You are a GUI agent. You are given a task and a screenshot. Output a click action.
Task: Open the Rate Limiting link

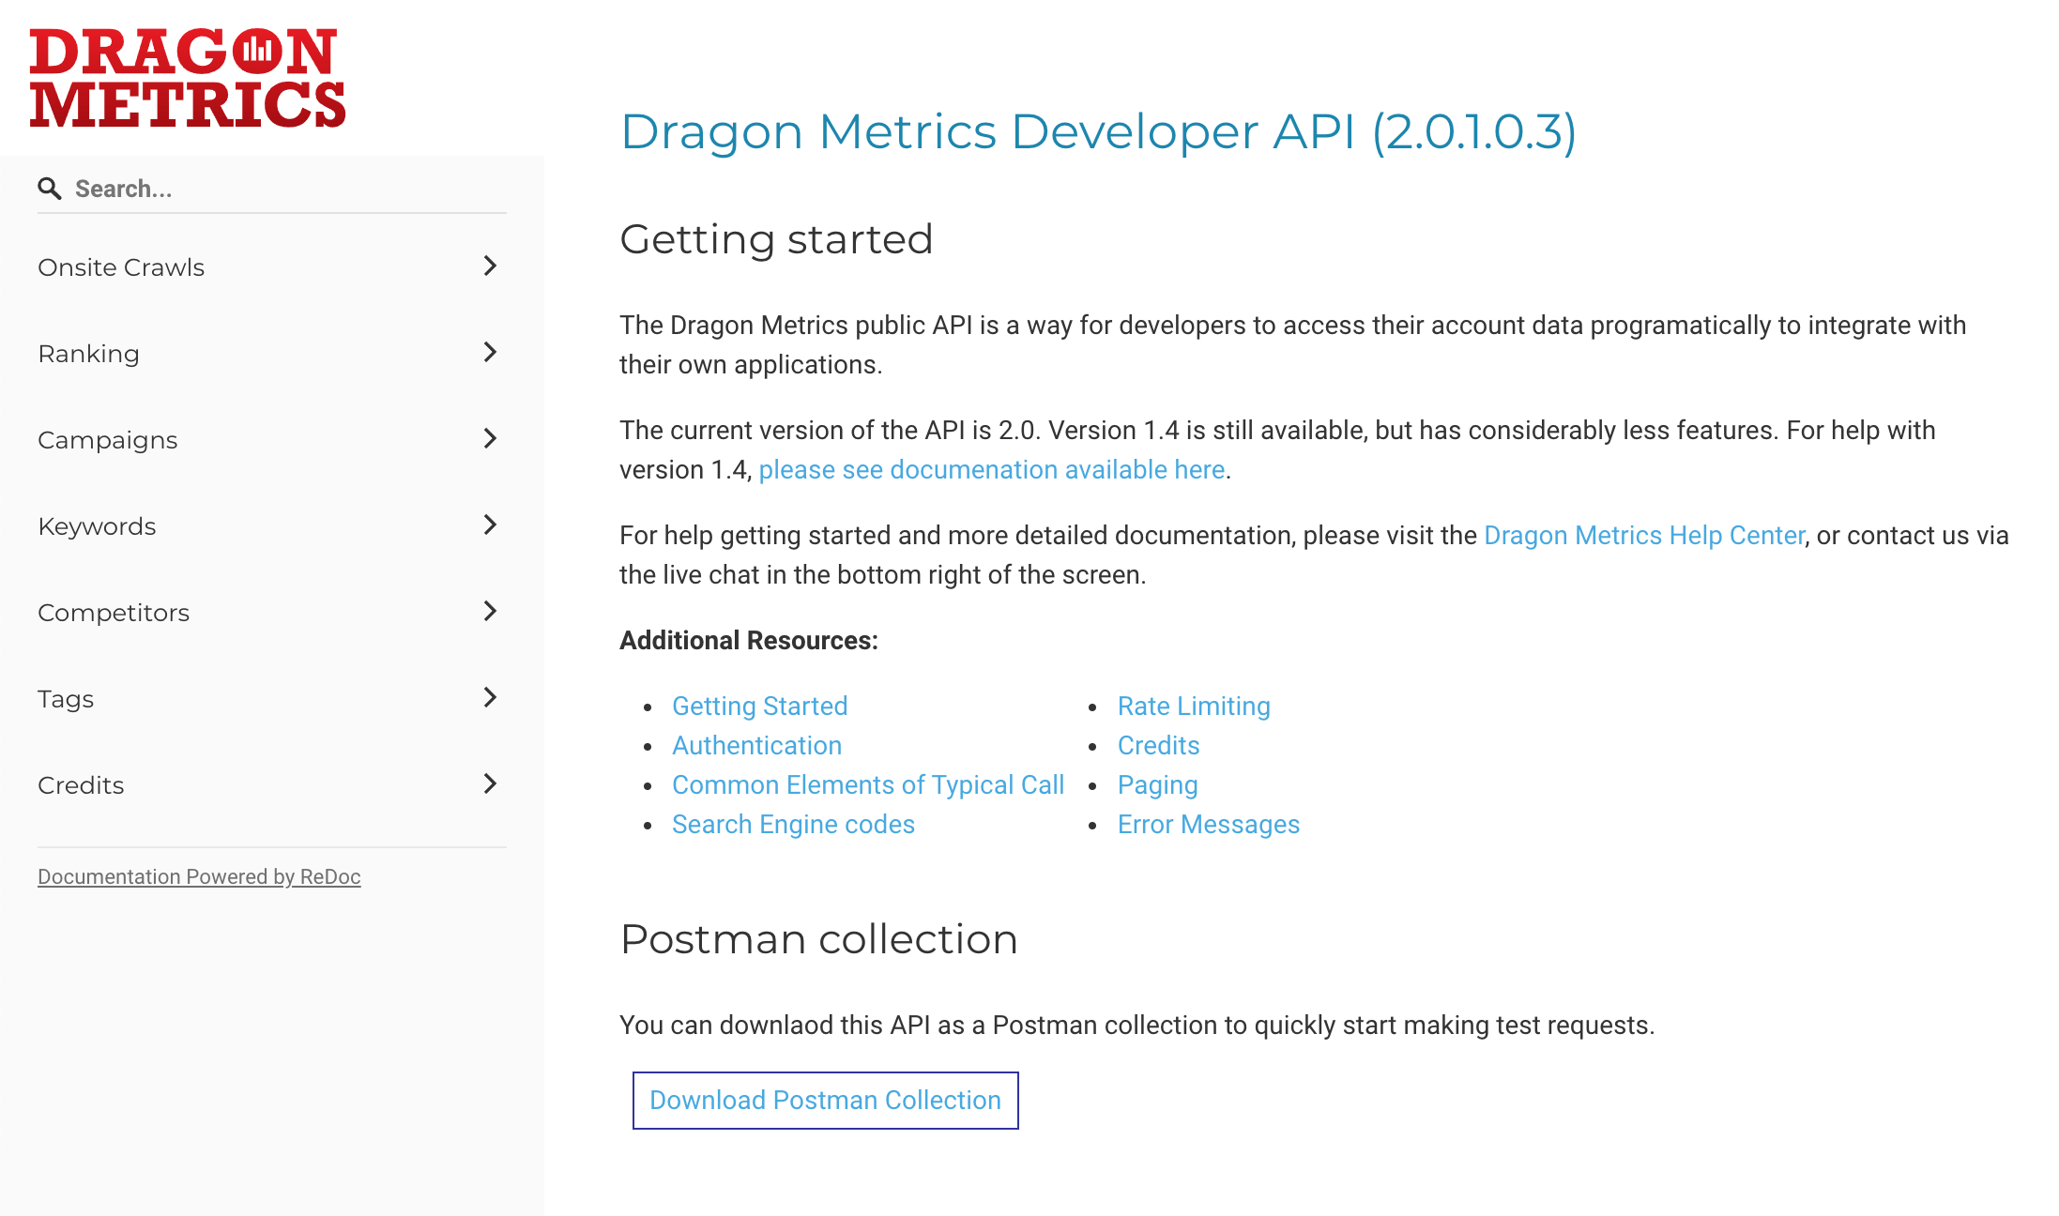click(1193, 706)
